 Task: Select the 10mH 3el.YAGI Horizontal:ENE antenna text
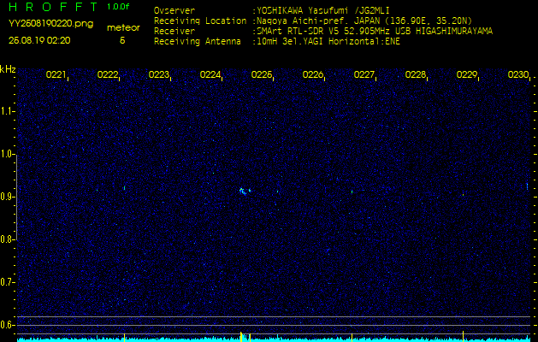pyautogui.click(x=328, y=42)
